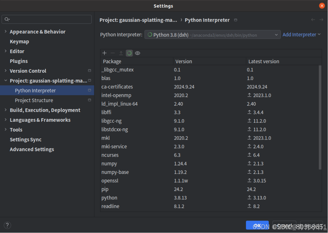Click the plus icon to install a package

104,53
